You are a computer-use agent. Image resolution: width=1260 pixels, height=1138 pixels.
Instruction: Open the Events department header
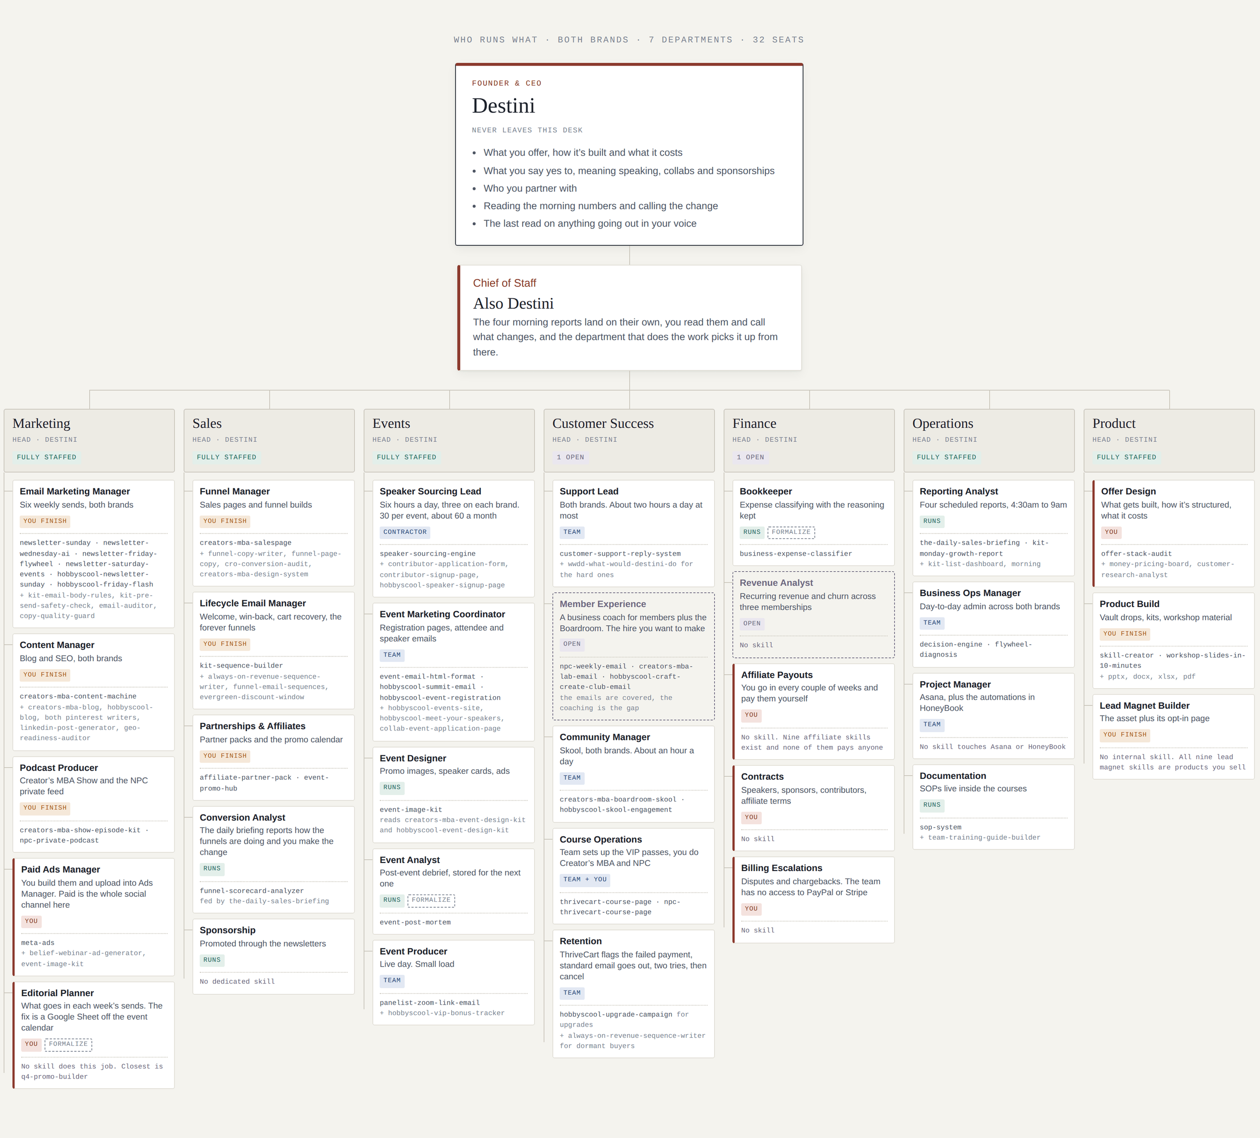(x=450, y=440)
